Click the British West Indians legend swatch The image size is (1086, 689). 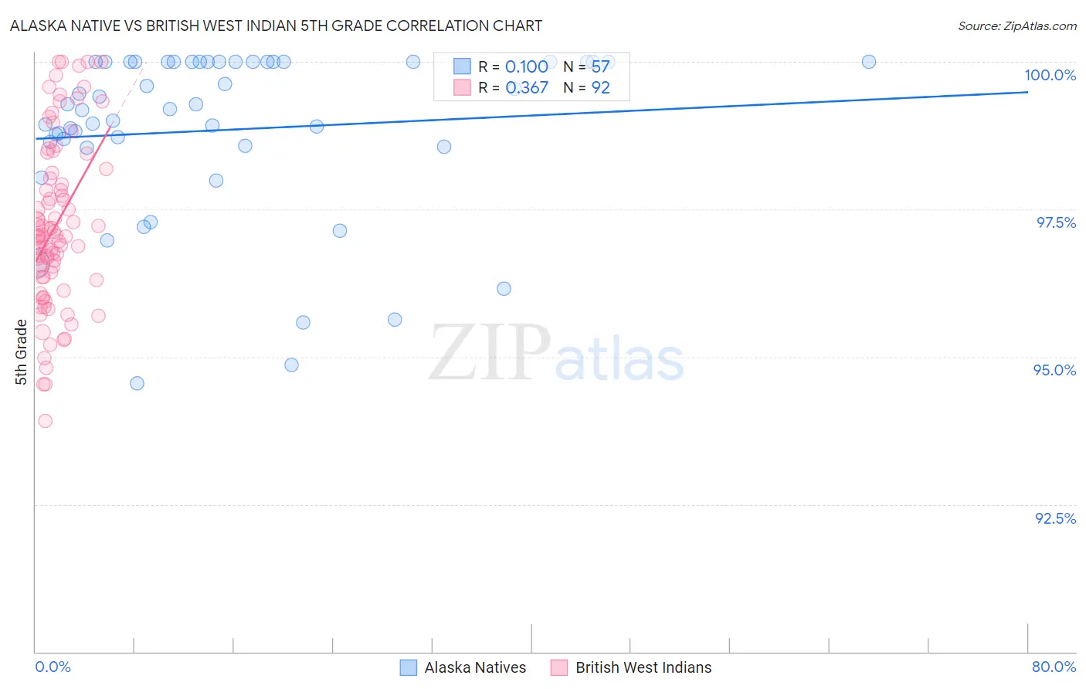[x=559, y=667]
